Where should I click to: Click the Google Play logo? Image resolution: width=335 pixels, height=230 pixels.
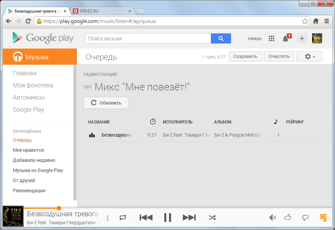[x=43, y=38]
